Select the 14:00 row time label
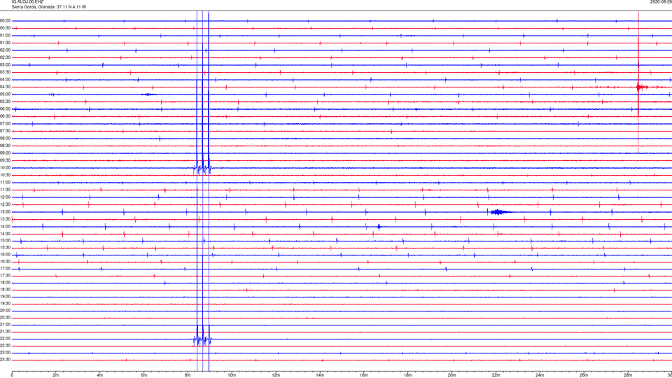672x378 pixels. (x=5, y=226)
